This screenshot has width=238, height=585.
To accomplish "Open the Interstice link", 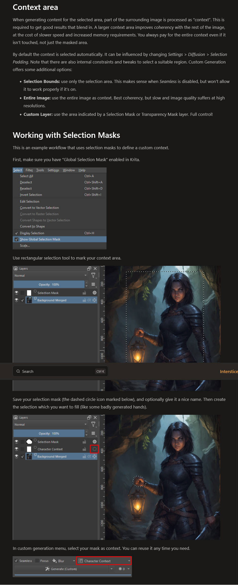I will [x=229, y=372].
